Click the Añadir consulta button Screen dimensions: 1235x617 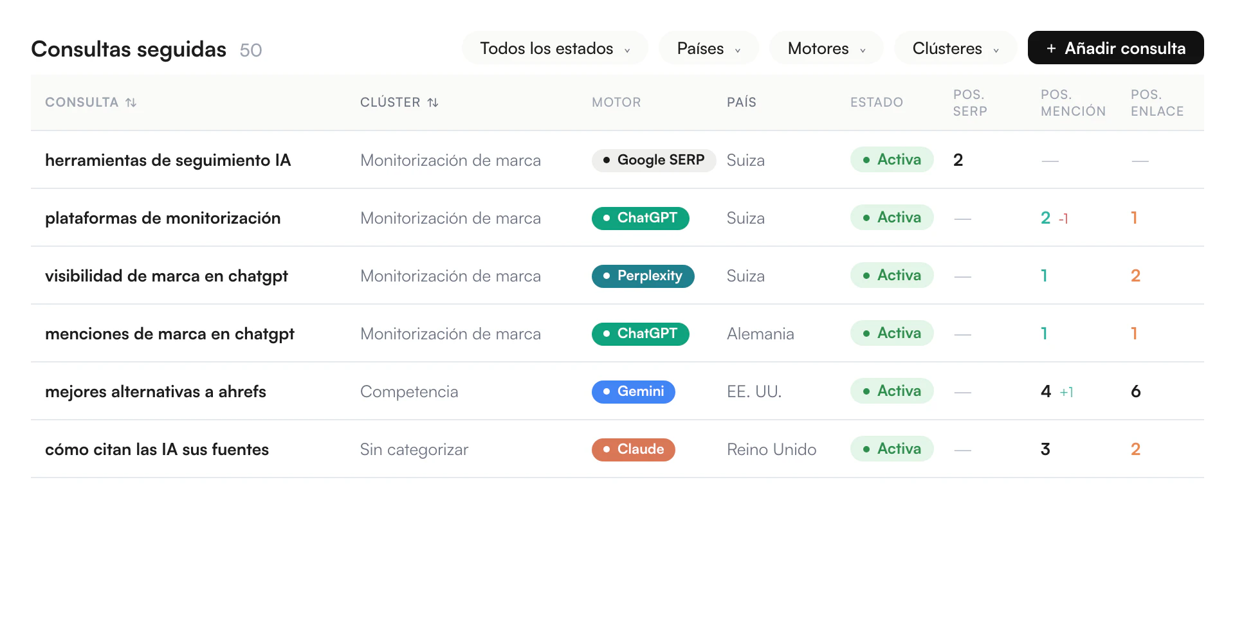tap(1115, 48)
